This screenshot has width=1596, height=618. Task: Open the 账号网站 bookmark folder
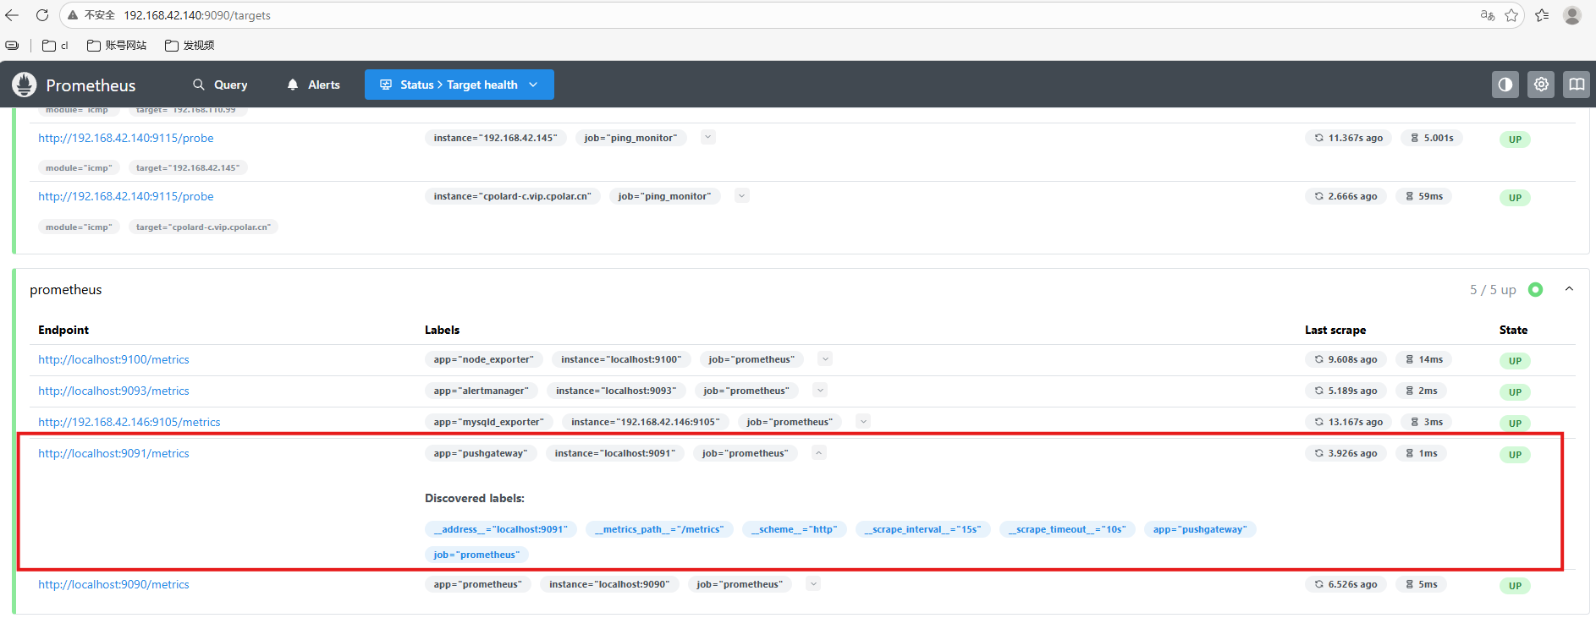tap(117, 46)
